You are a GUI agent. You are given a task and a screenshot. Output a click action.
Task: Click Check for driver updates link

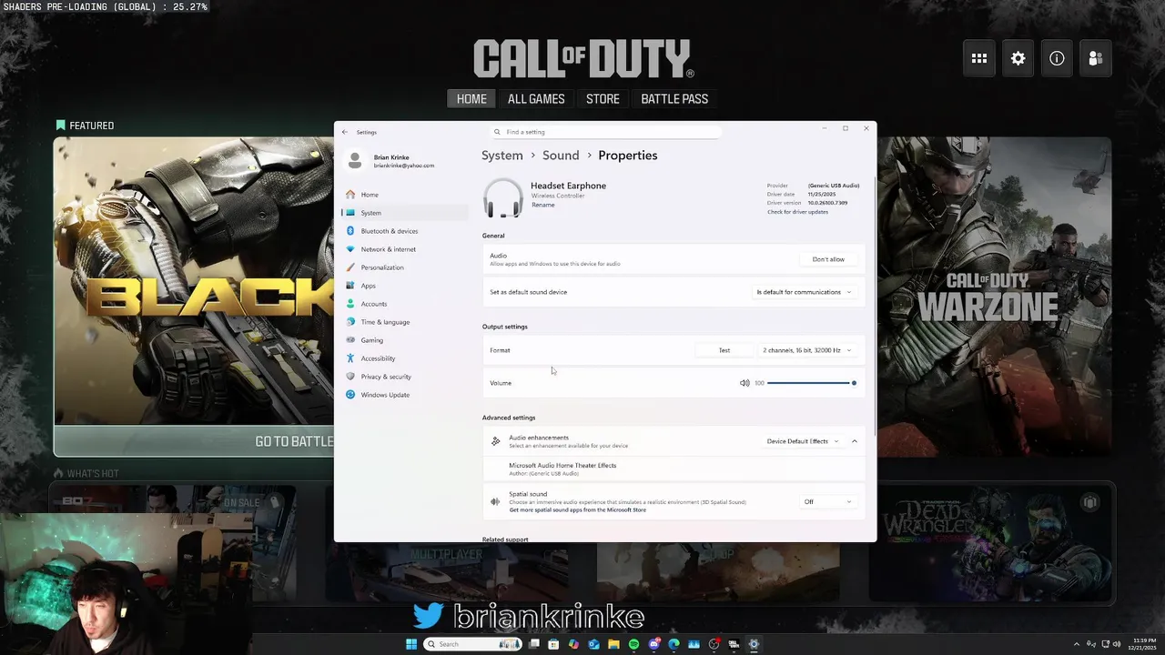coord(798,212)
